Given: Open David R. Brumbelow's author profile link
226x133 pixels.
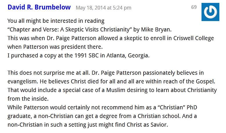Looking at the screenshot, I should [39, 7].
